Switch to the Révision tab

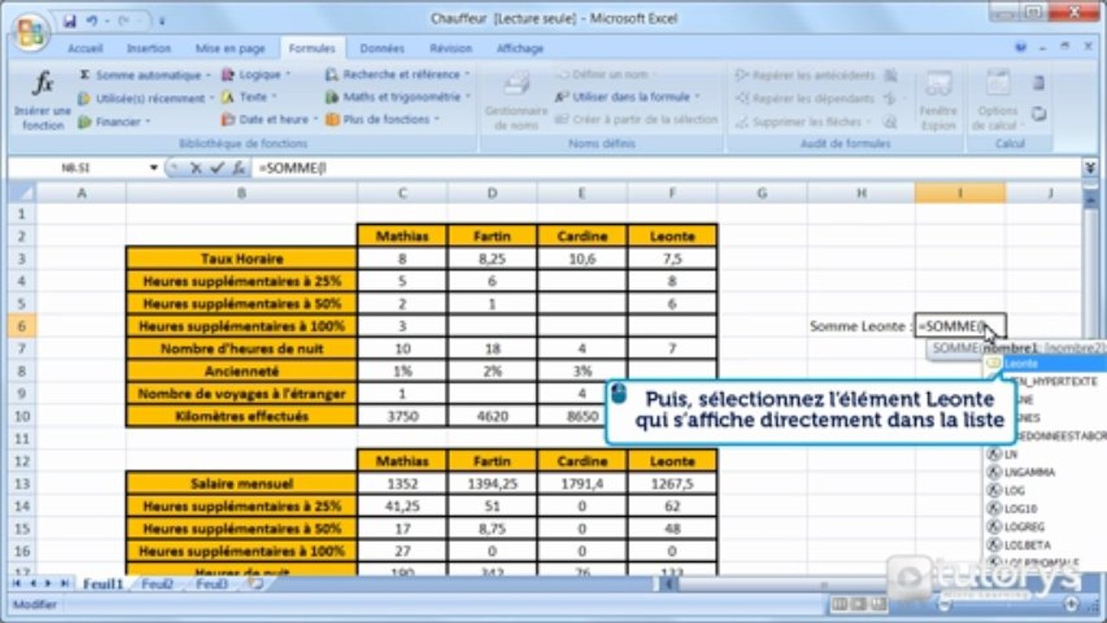click(450, 48)
